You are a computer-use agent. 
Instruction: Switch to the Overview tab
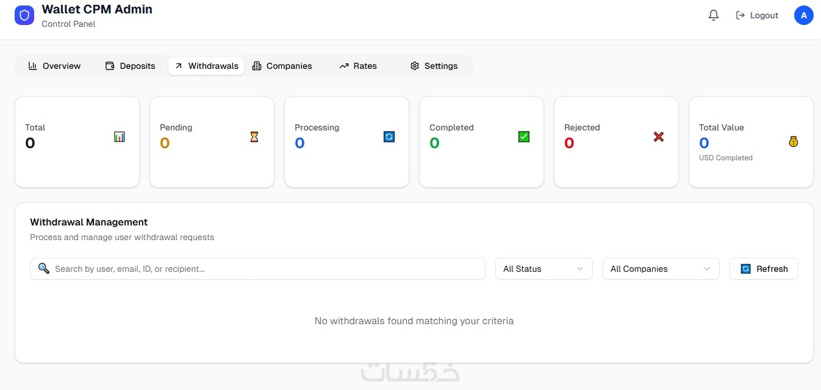tap(54, 66)
